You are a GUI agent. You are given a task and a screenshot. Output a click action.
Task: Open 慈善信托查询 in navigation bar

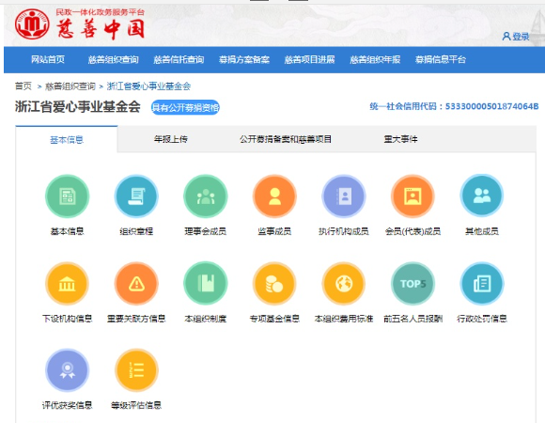179,59
